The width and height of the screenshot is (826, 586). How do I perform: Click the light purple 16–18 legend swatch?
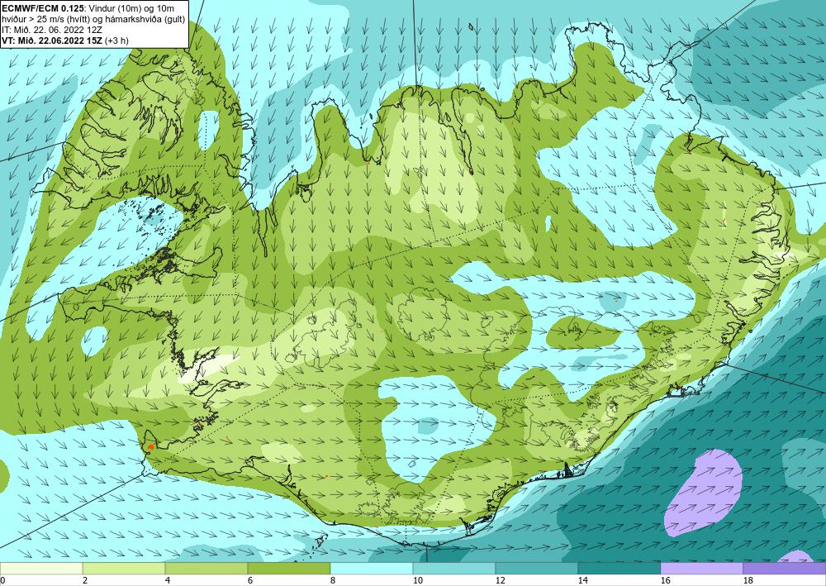[x=701, y=569]
